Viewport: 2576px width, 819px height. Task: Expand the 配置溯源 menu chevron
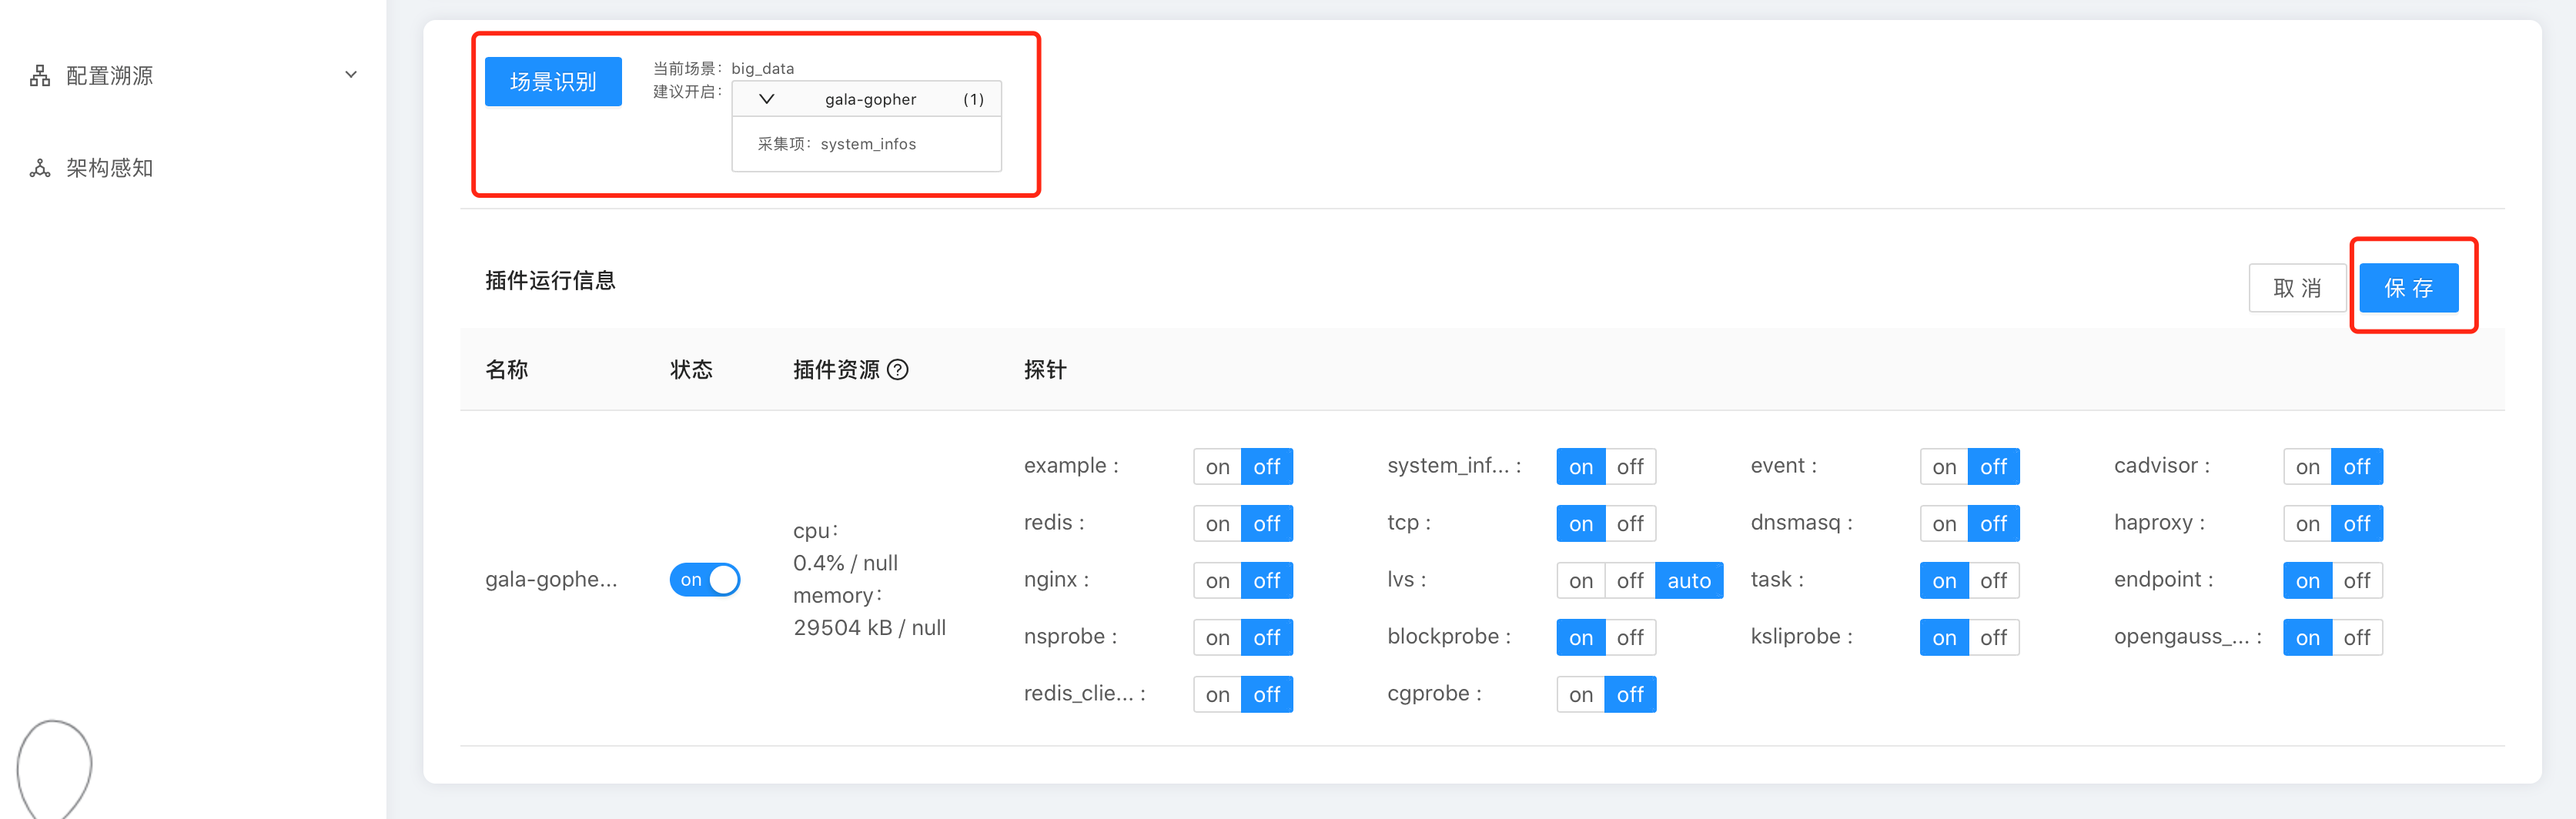pyautogui.click(x=351, y=75)
